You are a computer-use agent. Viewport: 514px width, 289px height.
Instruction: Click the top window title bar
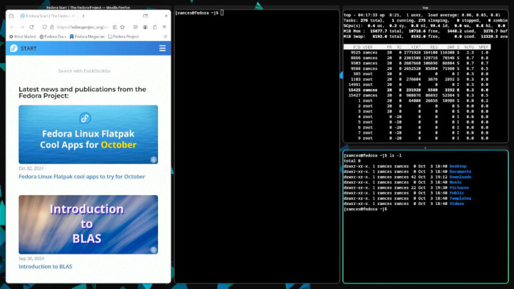click(425, 8)
